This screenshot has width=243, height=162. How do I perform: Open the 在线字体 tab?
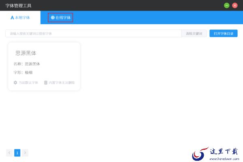[61, 17]
